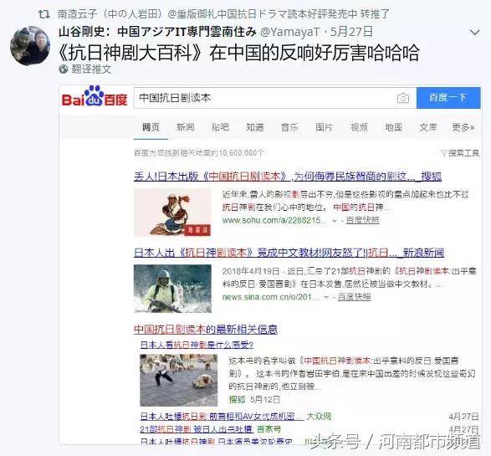Click the retweet icon above the tweet
The image size is (491, 456).
[43, 14]
